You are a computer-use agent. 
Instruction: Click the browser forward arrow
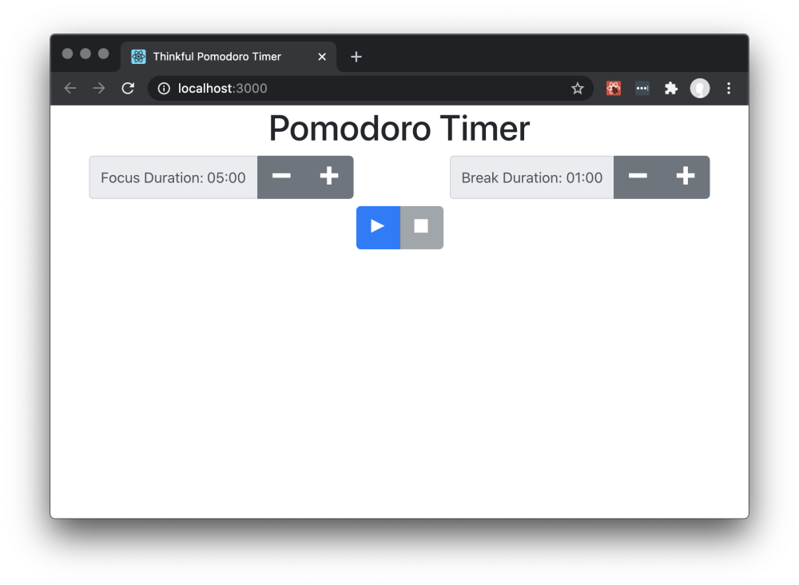99,88
